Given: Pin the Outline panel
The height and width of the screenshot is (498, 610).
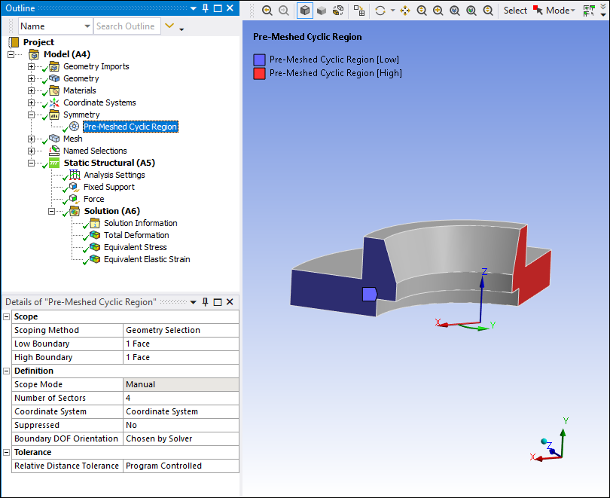Looking at the screenshot, I should coord(205,8).
